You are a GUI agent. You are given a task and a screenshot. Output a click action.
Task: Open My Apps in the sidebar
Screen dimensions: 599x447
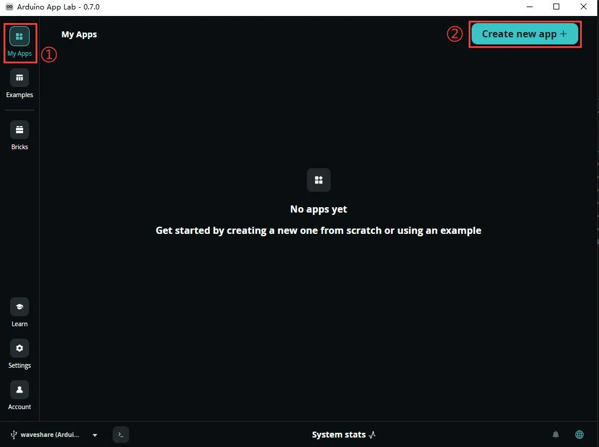pyautogui.click(x=20, y=42)
